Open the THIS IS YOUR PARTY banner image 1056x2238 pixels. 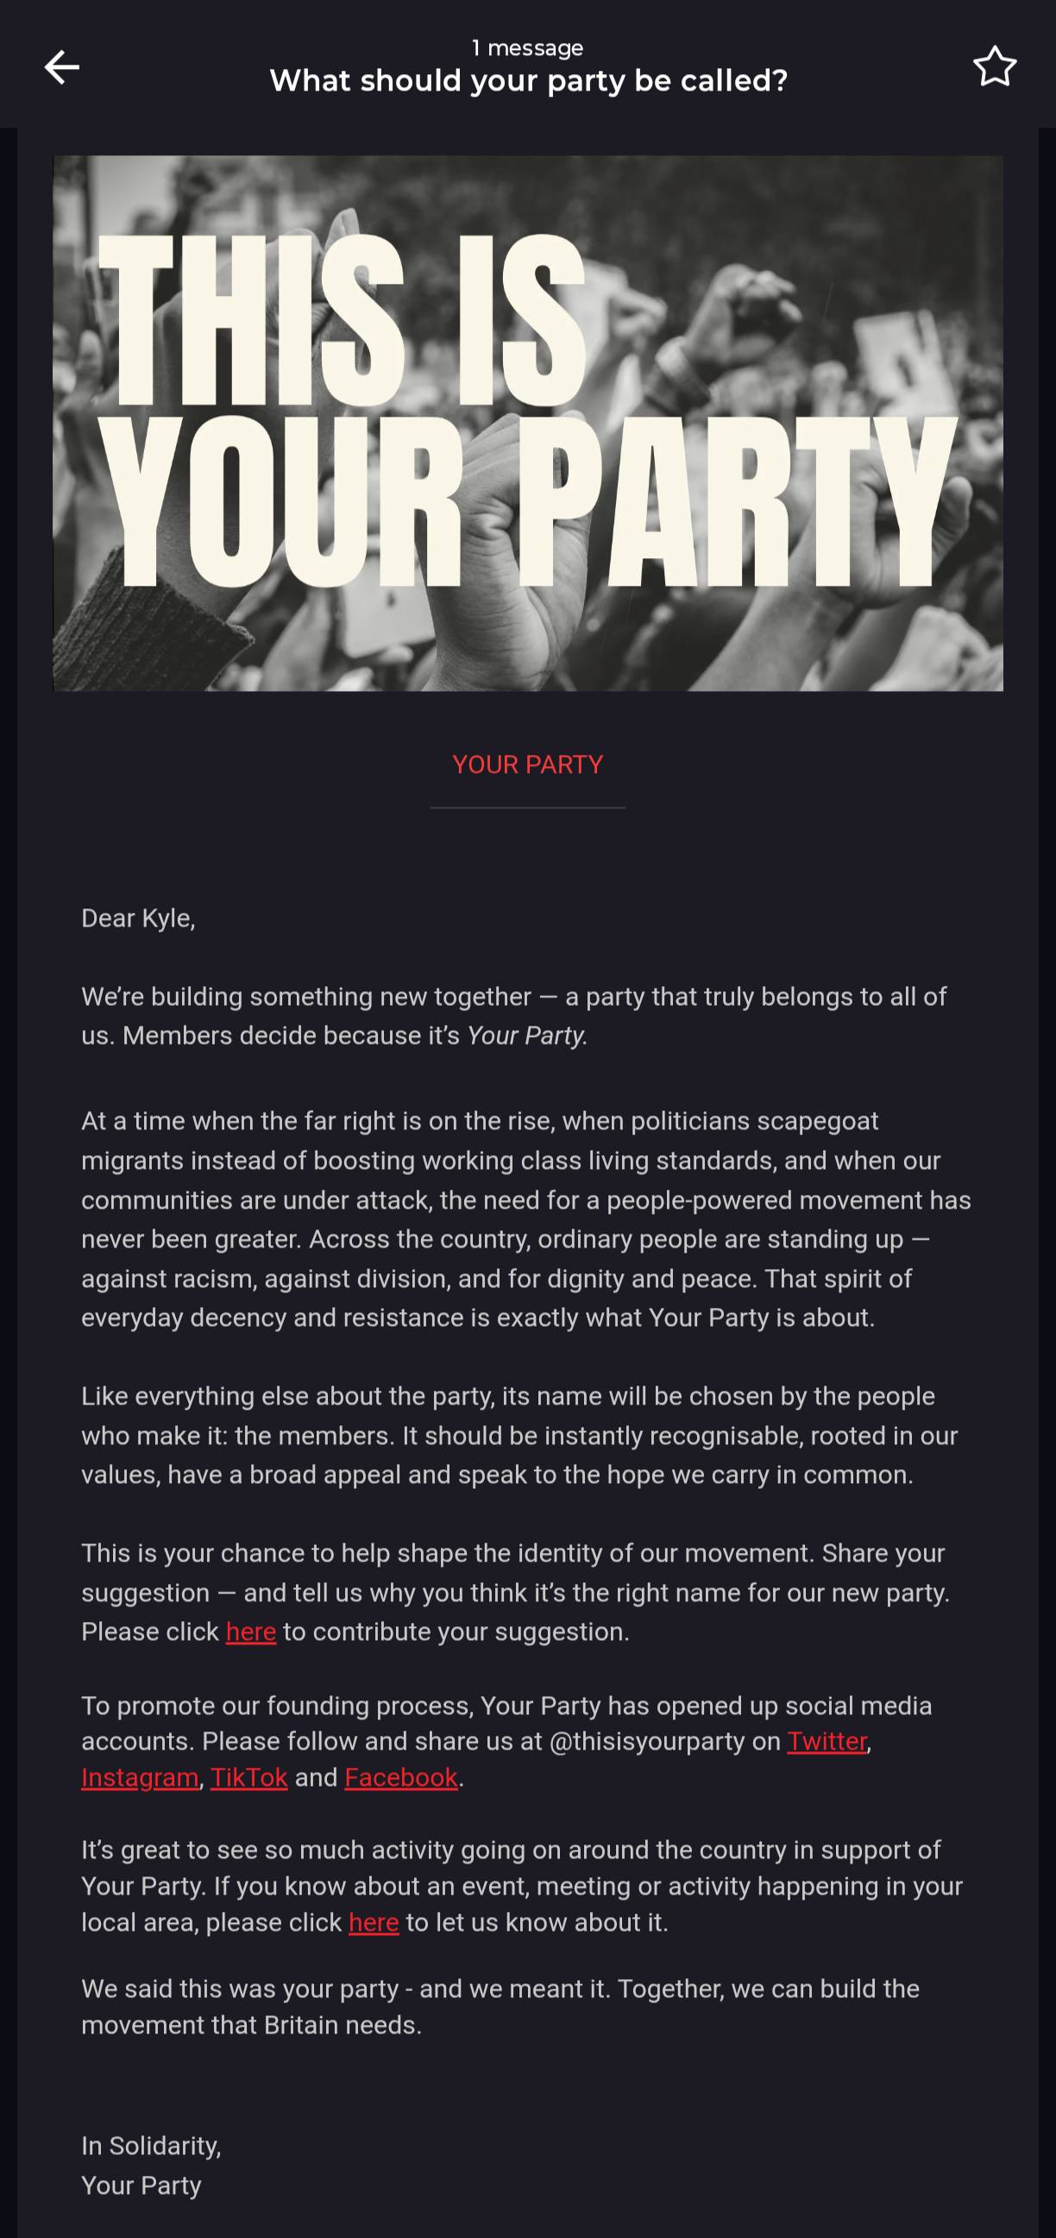pos(528,423)
